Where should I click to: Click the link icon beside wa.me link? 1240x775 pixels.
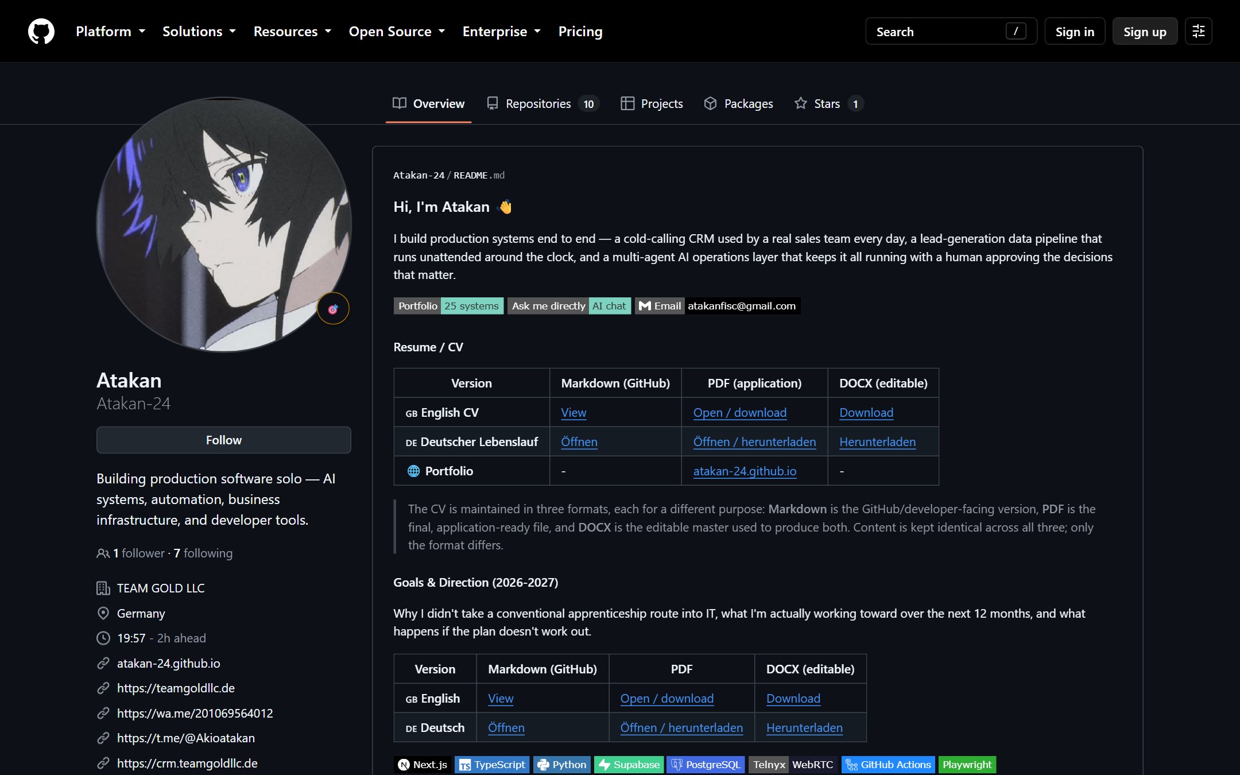click(103, 714)
